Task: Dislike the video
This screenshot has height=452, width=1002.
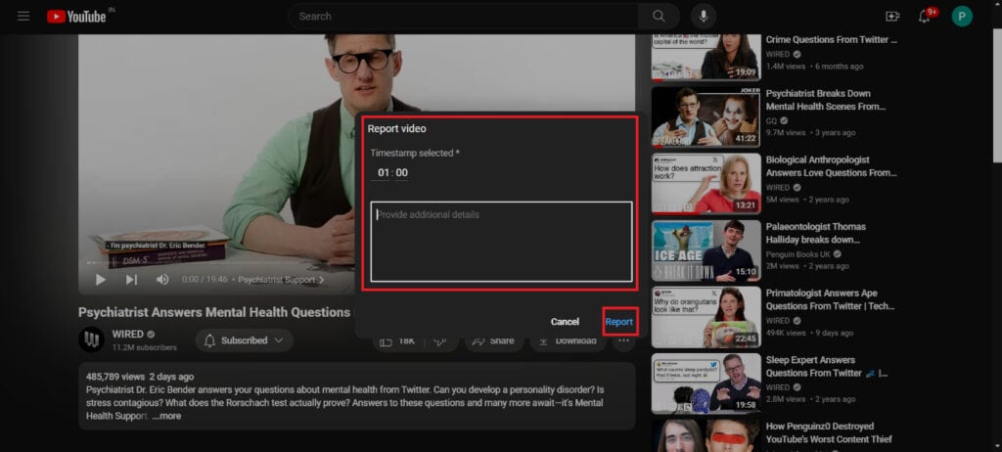Action: point(439,340)
